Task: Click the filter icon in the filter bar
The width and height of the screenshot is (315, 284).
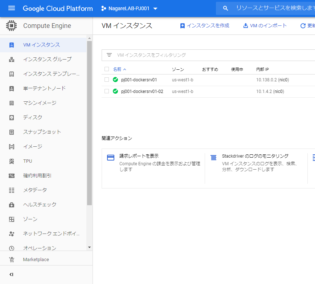Action: (109, 55)
